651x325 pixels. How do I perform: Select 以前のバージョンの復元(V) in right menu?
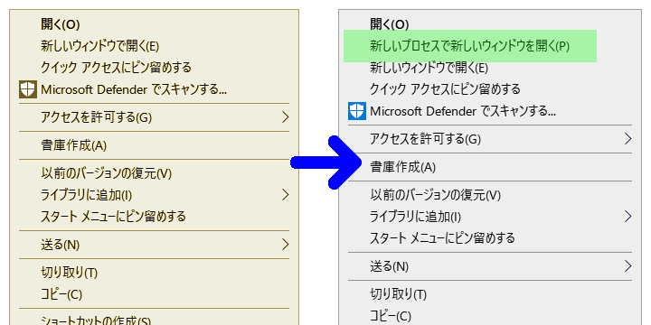tap(436, 195)
